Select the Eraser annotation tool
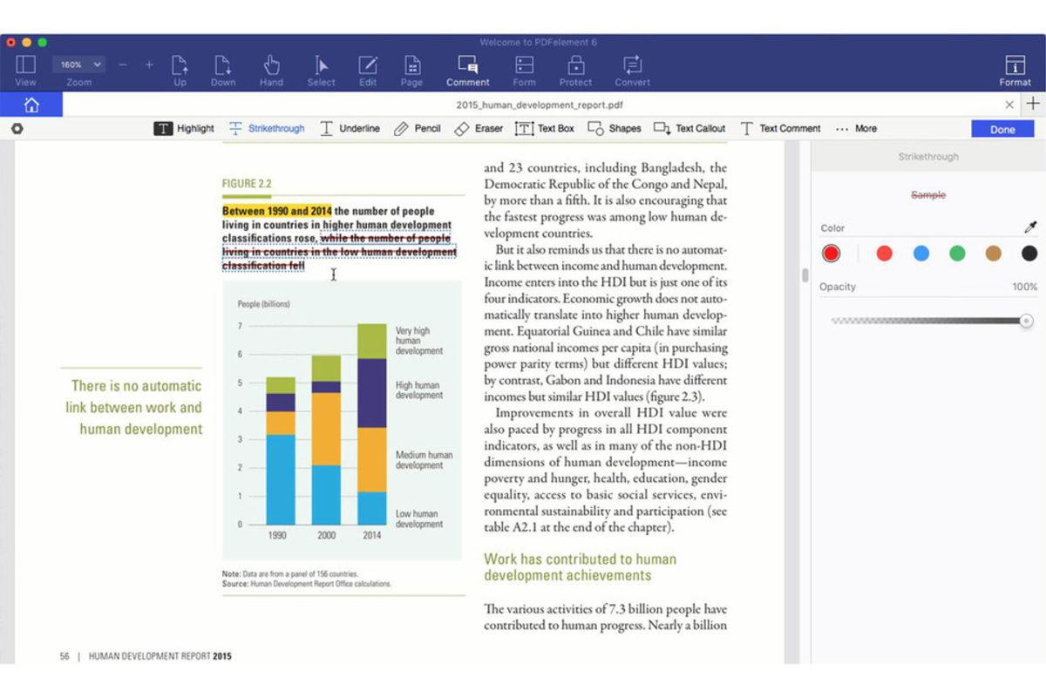This screenshot has width=1046, height=698. [478, 128]
